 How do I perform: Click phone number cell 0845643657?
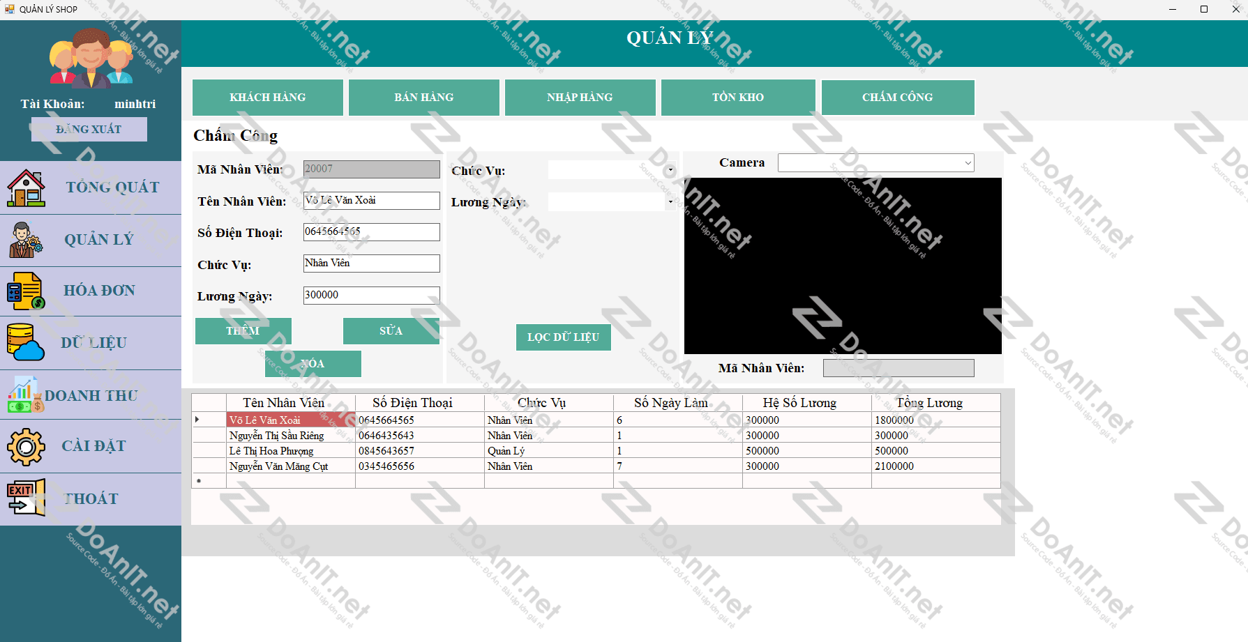coord(420,451)
